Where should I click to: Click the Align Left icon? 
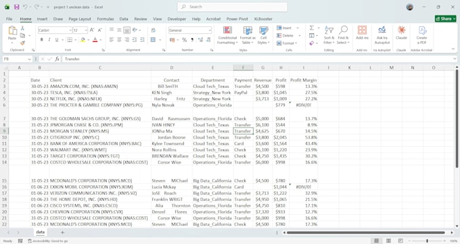point(112,40)
